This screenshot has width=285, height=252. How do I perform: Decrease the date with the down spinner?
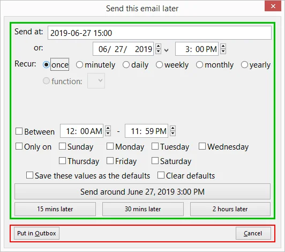pos(159,51)
